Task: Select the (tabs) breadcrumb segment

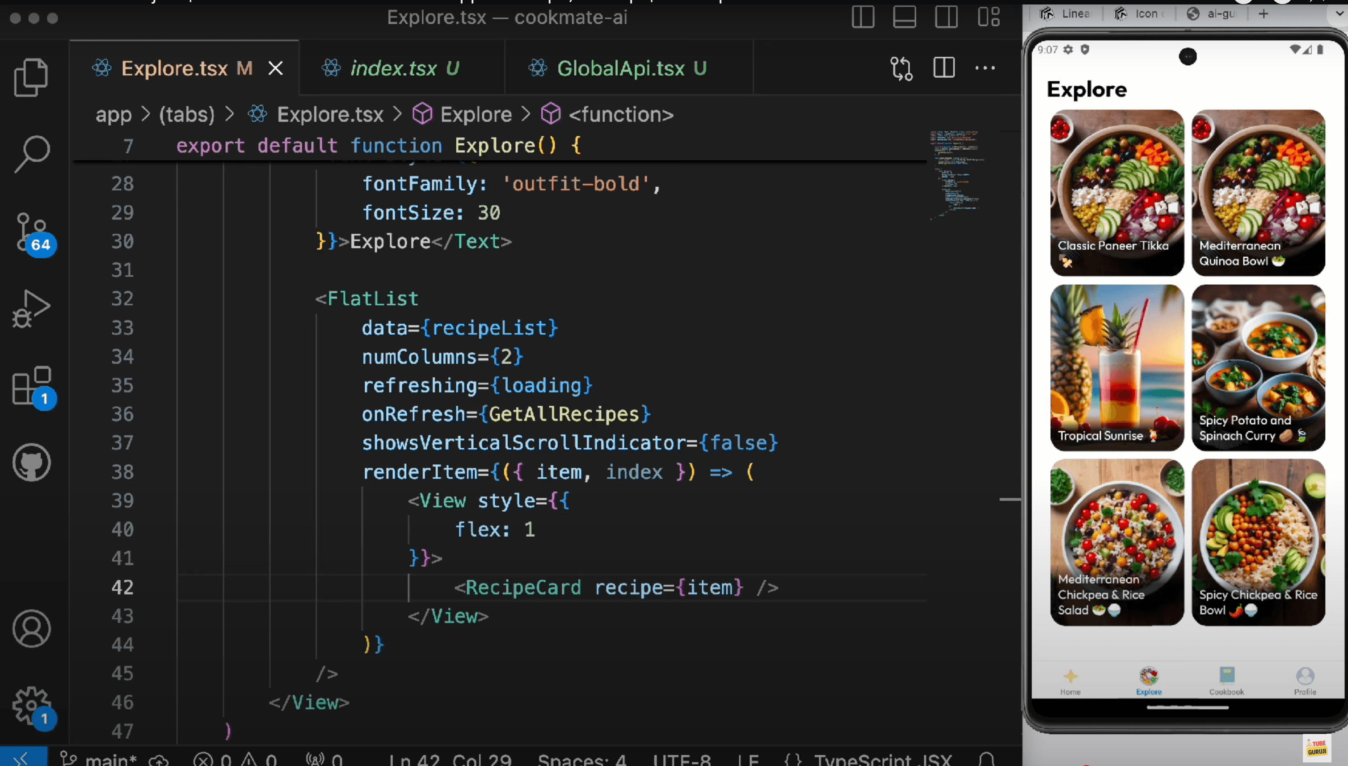Action: coord(187,115)
